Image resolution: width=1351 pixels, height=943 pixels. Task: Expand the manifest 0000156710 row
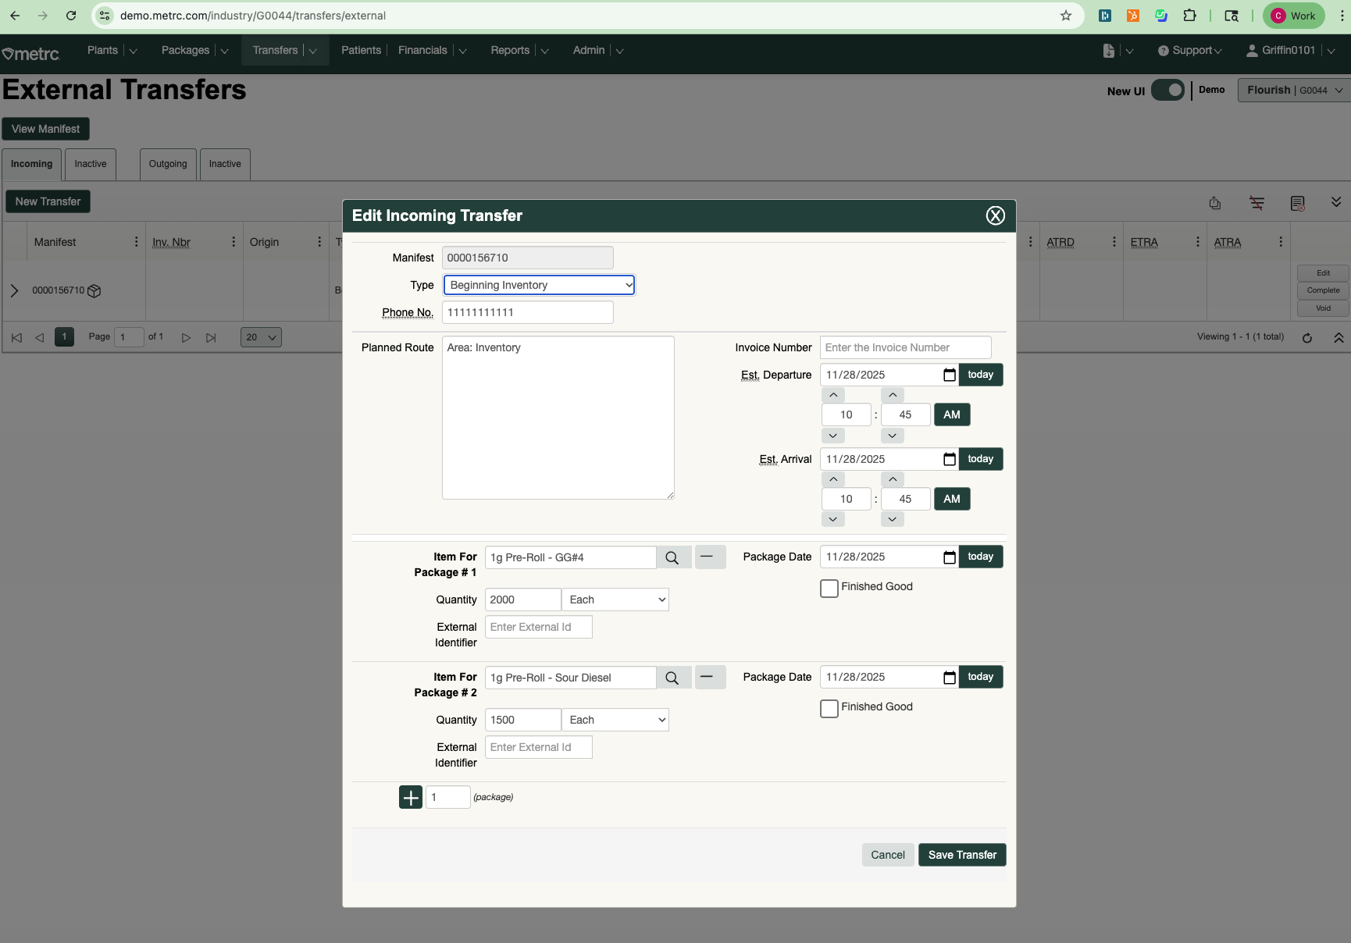tap(14, 290)
